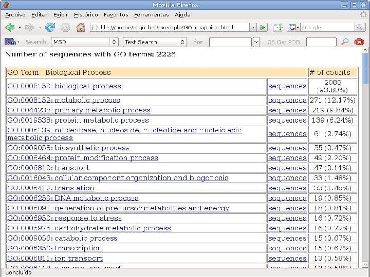Image resolution: width=370 pixels, height=277 pixels.
Task: Reload the current page
Action: tap(50, 27)
